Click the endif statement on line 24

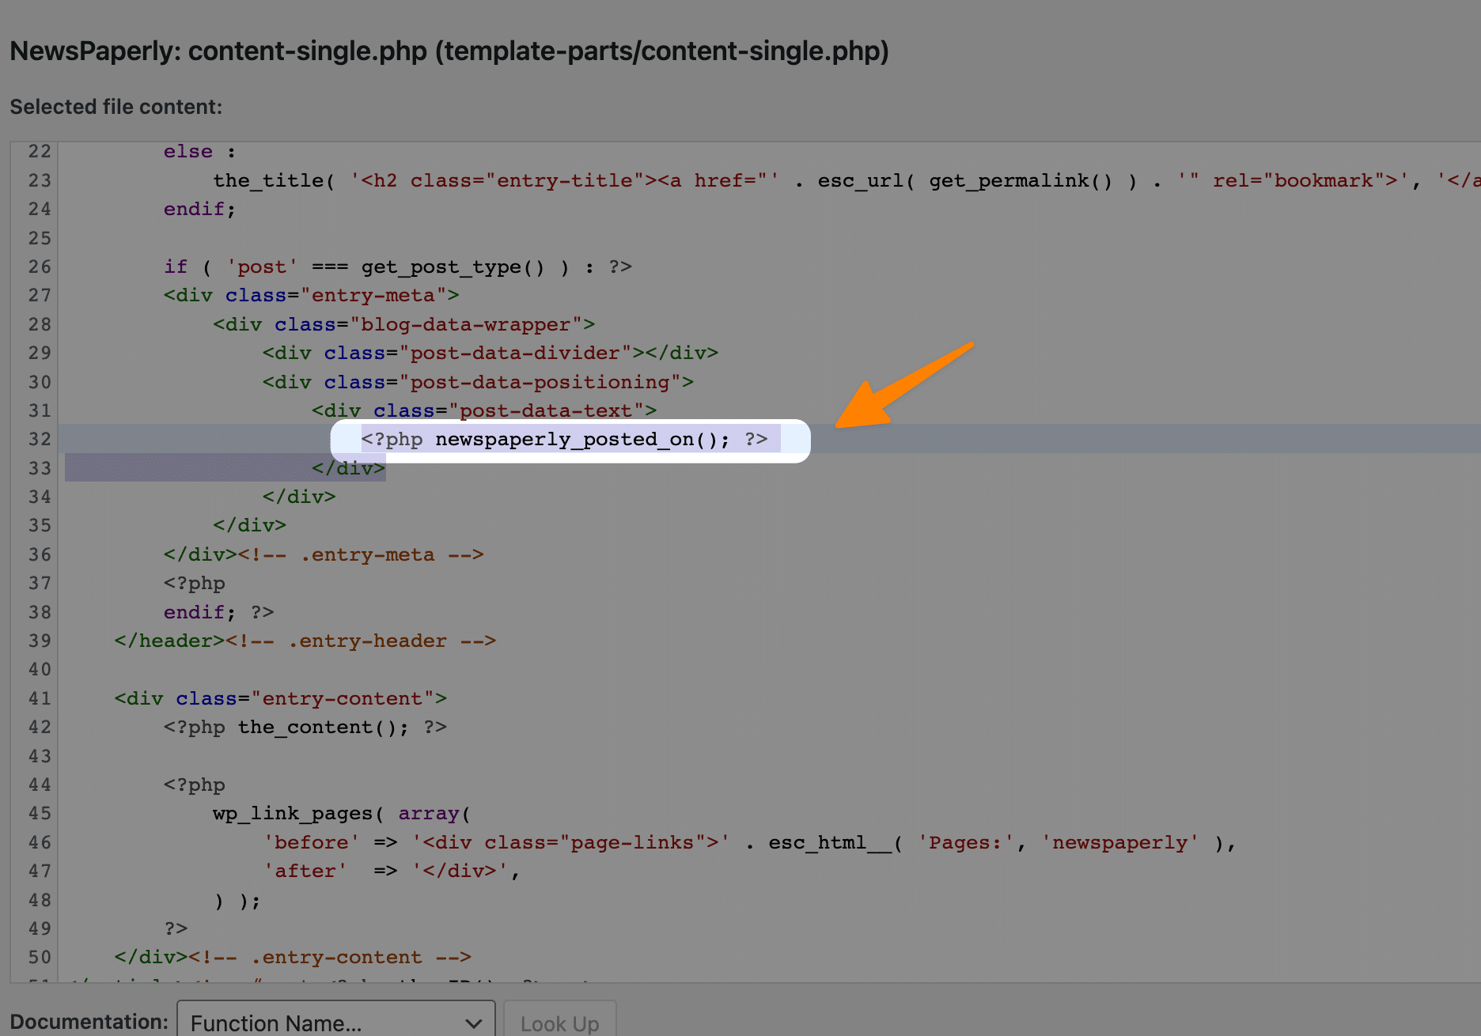(x=195, y=209)
